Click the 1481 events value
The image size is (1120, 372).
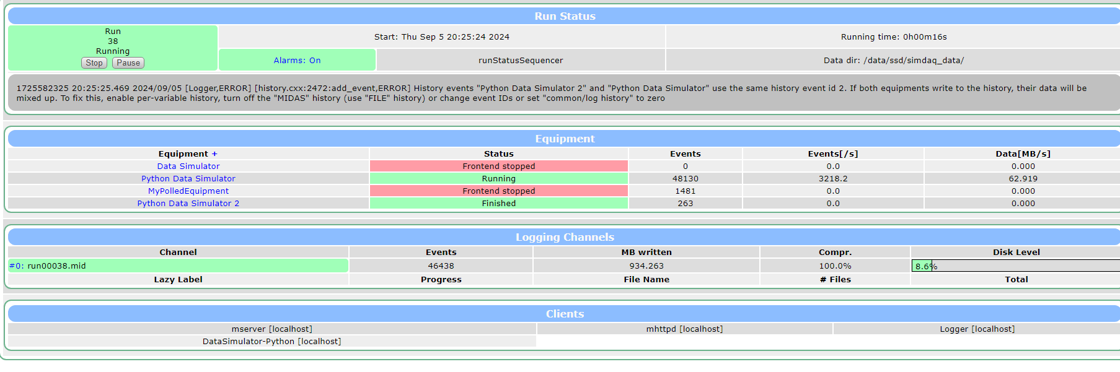[686, 191]
